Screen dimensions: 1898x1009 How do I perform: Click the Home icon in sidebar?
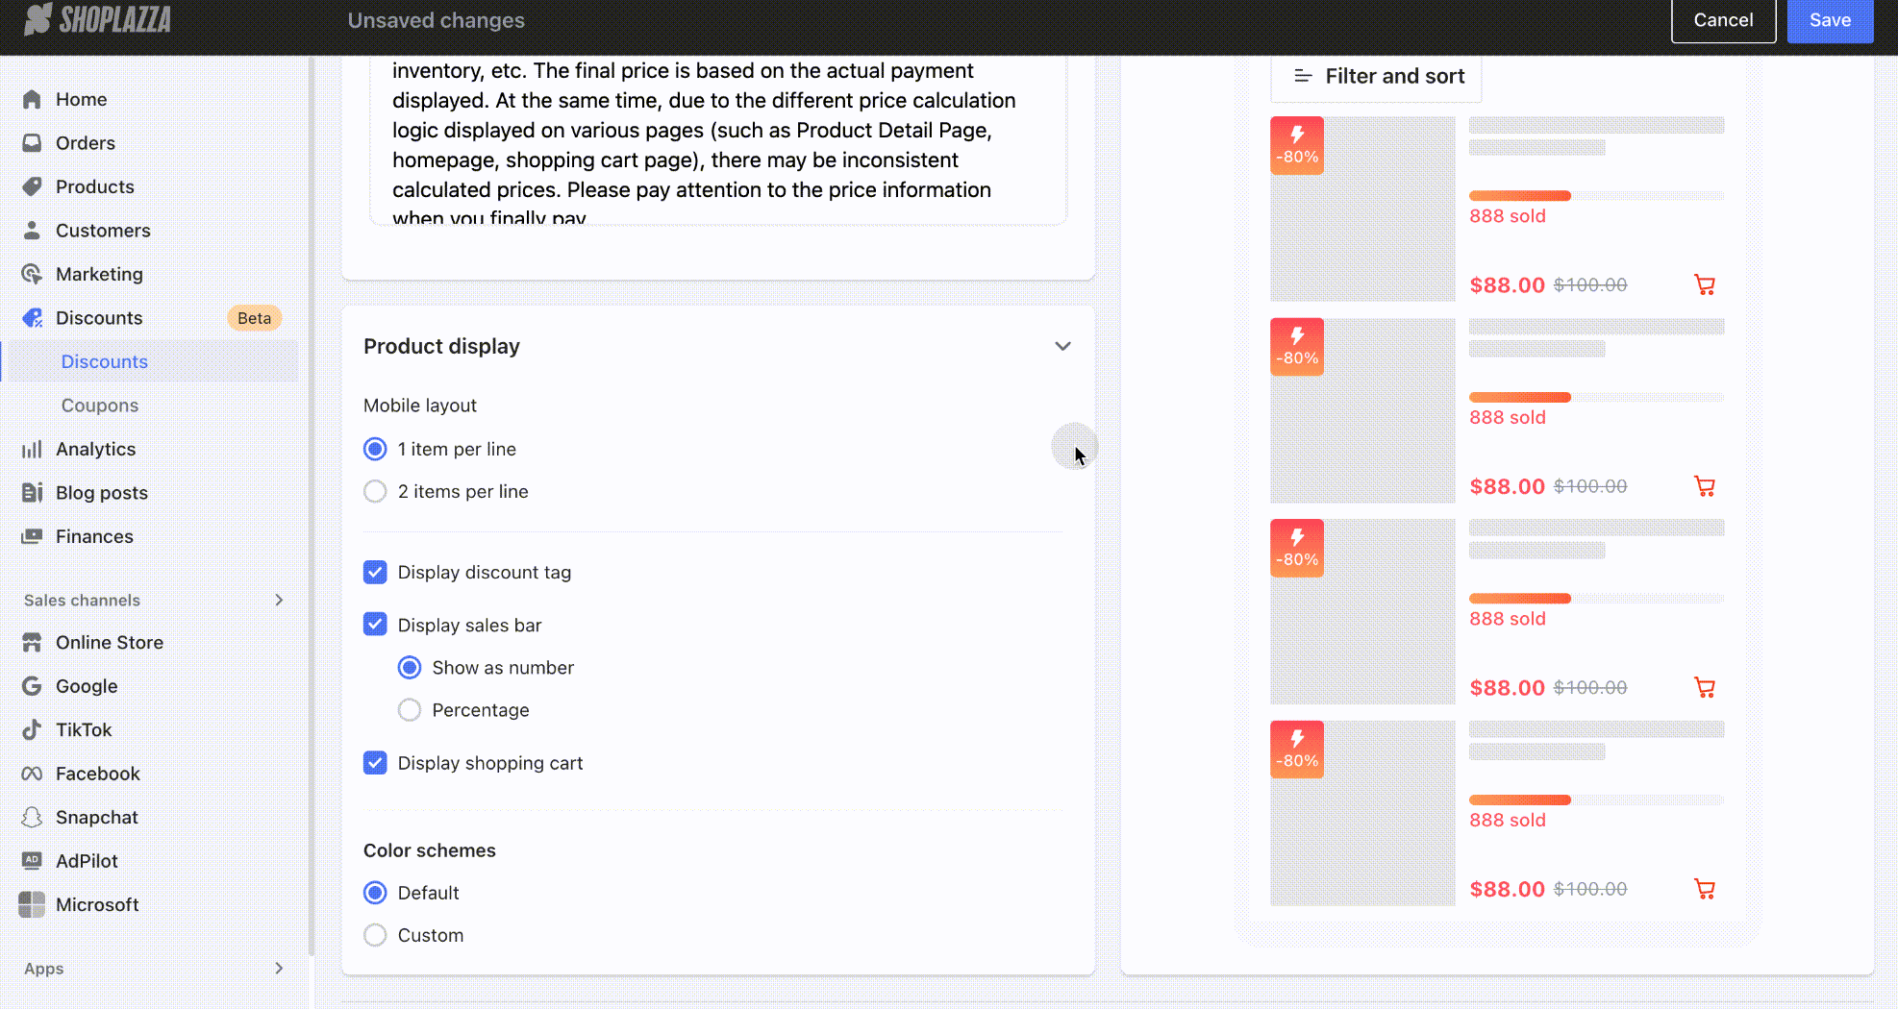[x=32, y=100]
